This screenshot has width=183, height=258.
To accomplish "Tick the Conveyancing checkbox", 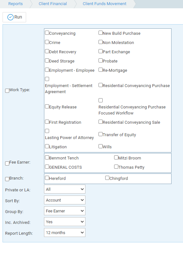I will point(47,33).
